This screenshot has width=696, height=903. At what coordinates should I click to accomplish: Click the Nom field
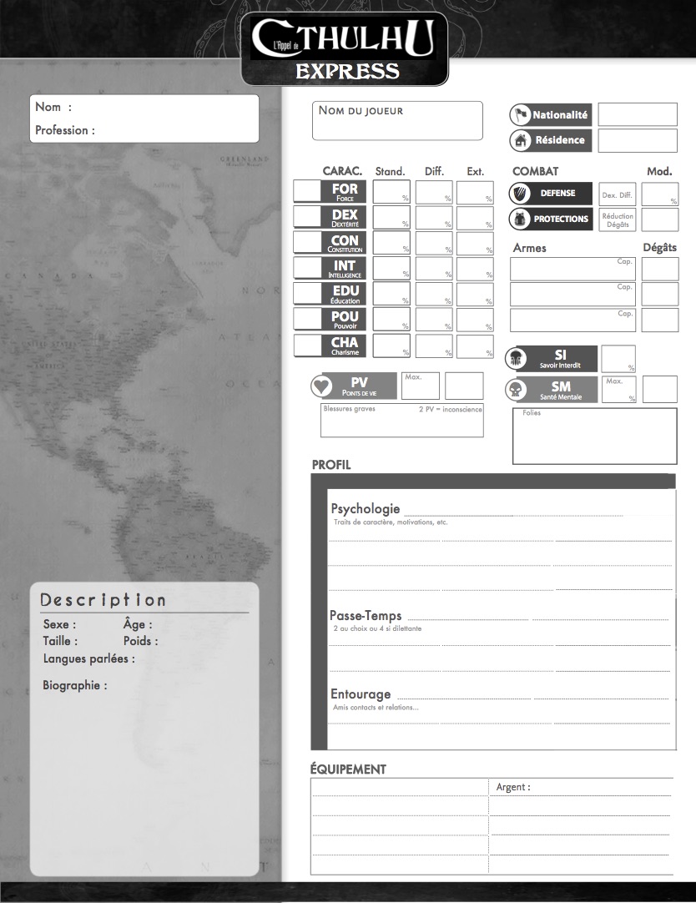(144, 107)
